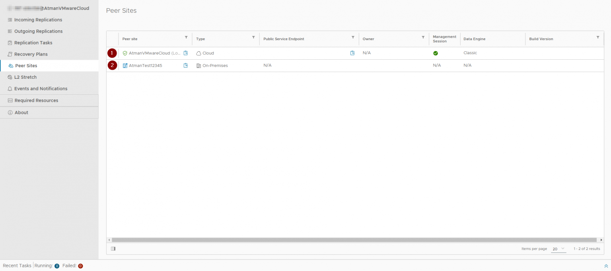The image size is (611, 271).
Task: Filter the Owner column
Action: tap(423, 37)
